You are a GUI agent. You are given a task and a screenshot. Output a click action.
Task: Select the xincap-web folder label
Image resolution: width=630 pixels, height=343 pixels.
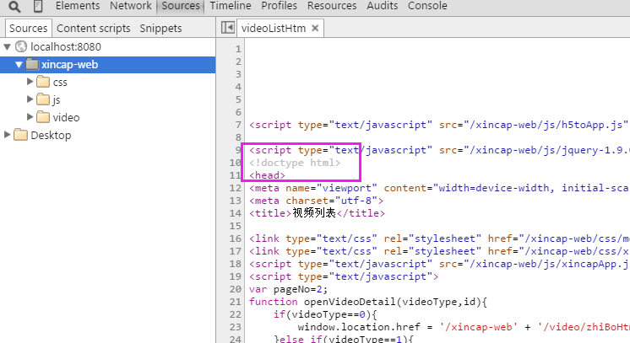pos(69,65)
